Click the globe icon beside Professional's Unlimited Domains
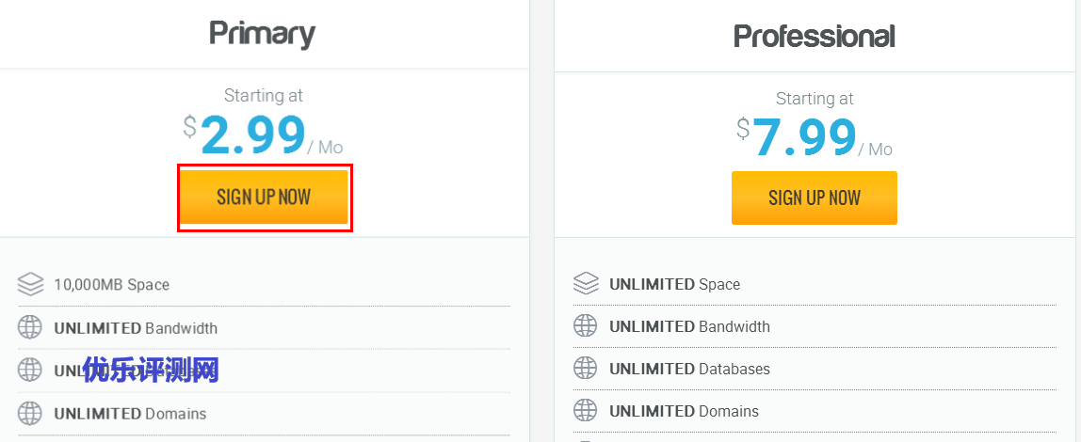Screen dimensions: 1081x442 tap(586, 411)
